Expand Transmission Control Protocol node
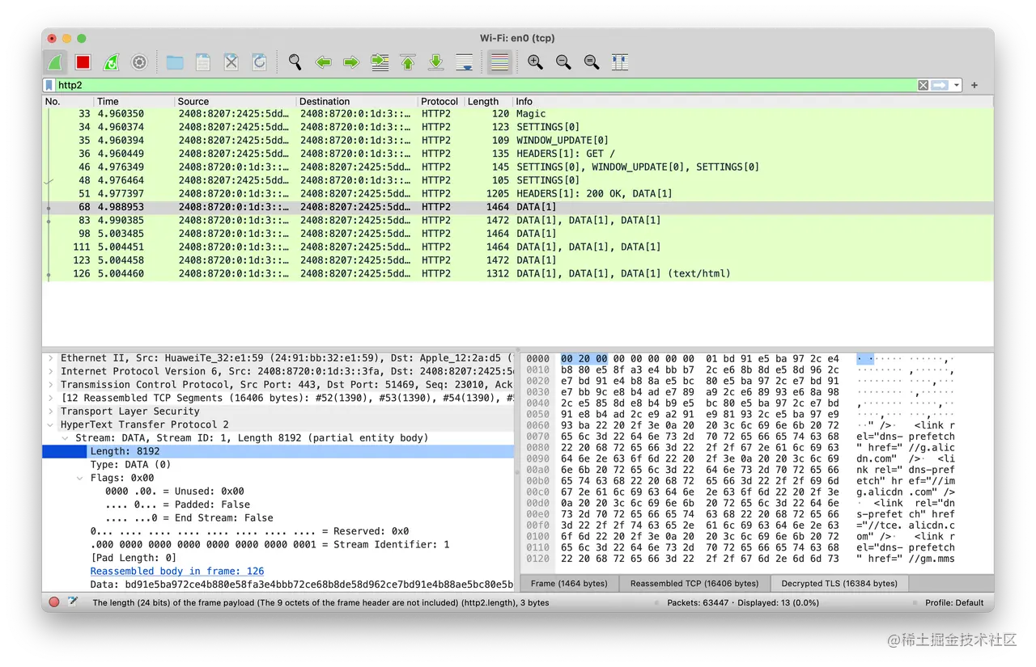This screenshot has height=667, width=1036. (51, 385)
